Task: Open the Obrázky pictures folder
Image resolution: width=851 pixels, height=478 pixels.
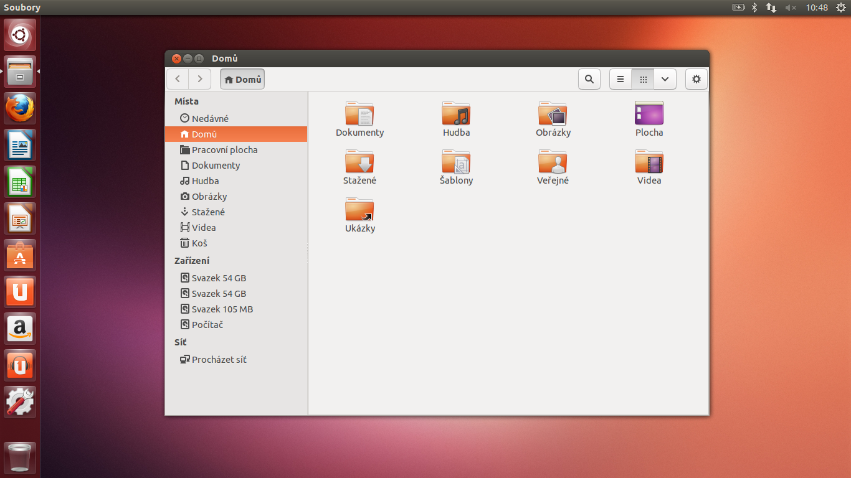Action: click(x=553, y=115)
